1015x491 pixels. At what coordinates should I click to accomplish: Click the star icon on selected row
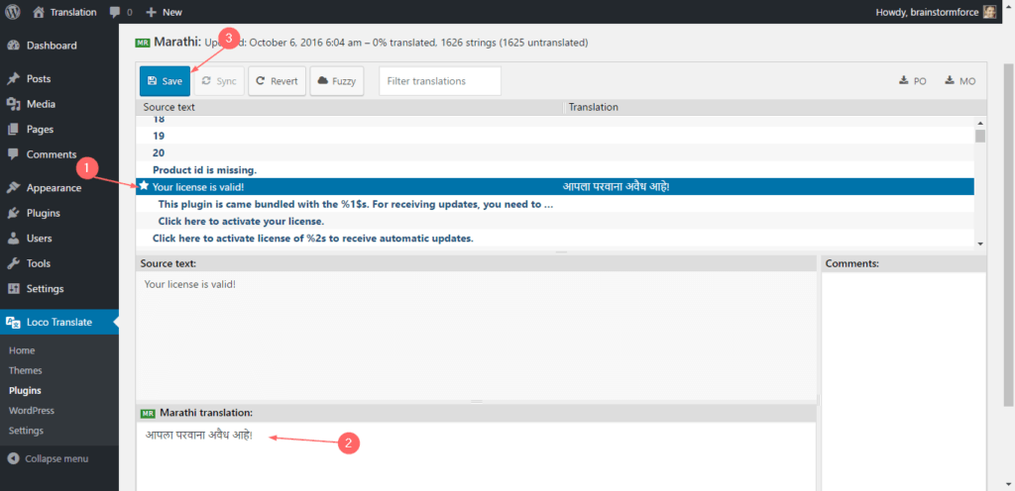pyautogui.click(x=144, y=186)
